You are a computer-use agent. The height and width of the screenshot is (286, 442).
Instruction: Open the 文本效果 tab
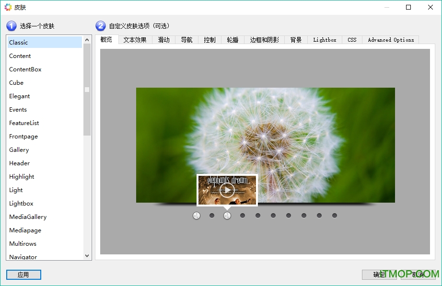tap(135, 40)
